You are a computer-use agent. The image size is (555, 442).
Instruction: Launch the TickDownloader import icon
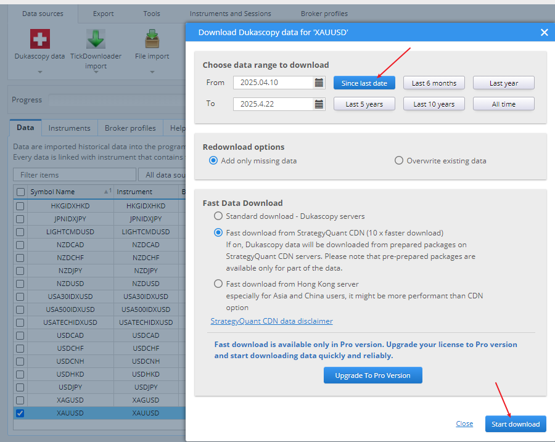96,39
